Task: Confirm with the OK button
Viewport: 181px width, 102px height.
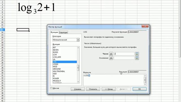Action: pyautogui.click(x=139, y=89)
